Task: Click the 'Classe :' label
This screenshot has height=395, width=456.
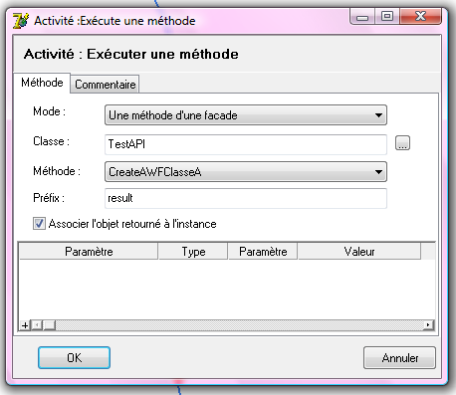Action: click(51, 141)
